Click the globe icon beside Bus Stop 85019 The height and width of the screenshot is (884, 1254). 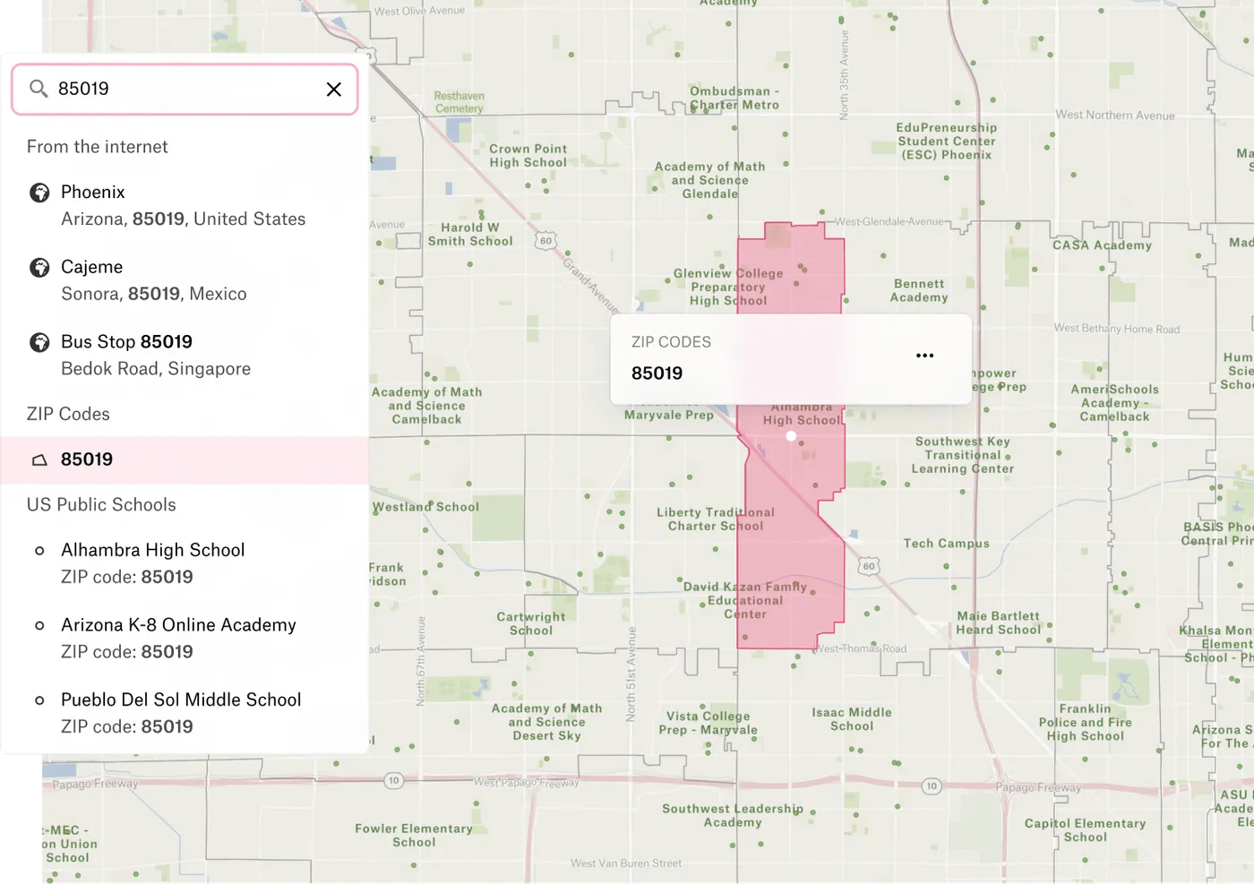click(x=39, y=342)
